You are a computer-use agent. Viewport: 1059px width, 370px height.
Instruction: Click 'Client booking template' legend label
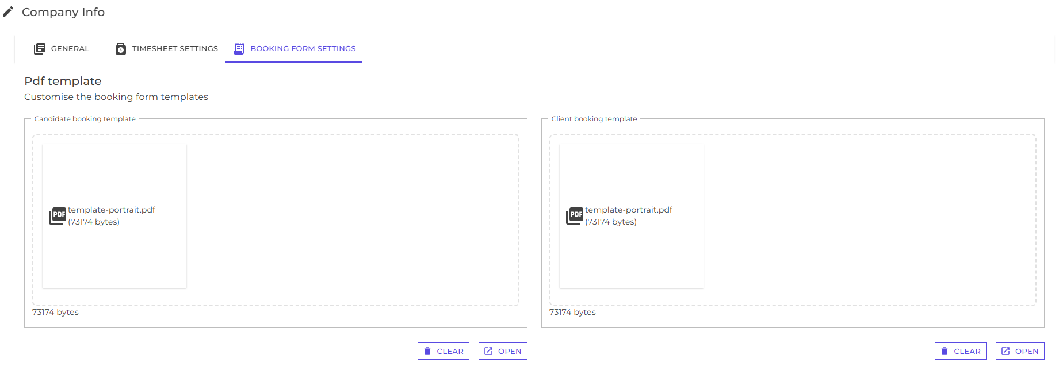[x=594, y=119]
